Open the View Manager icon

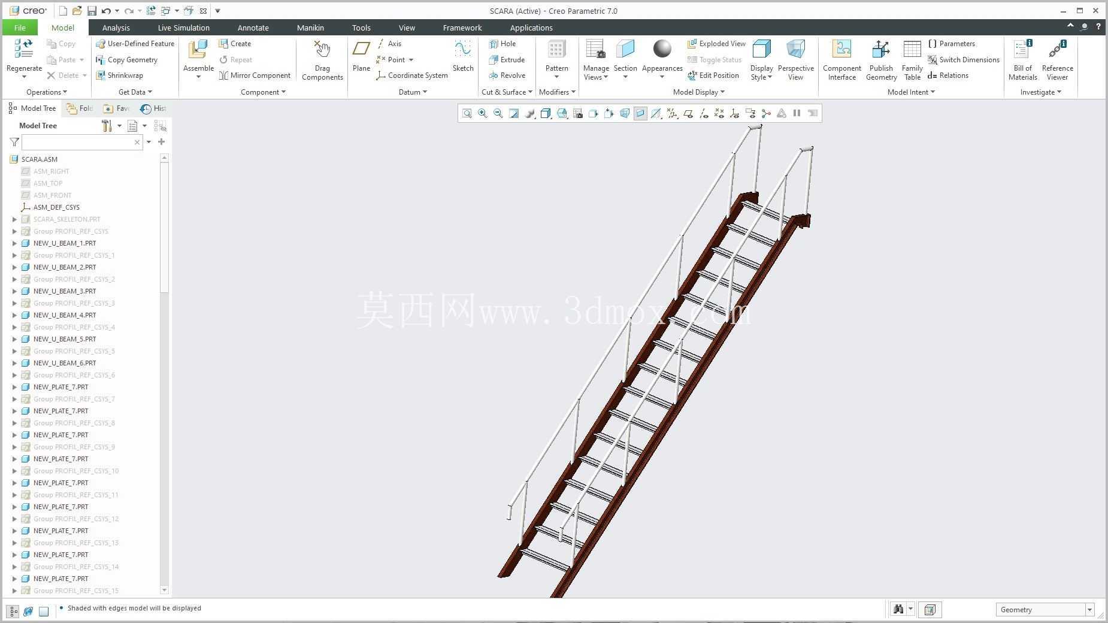point(577,113)
